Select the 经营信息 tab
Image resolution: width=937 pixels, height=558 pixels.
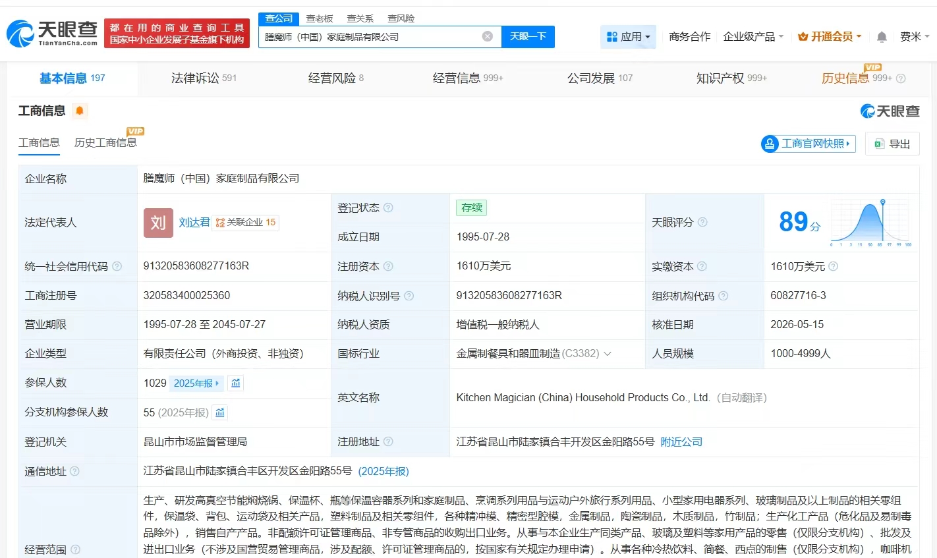(x=468, y=78)
